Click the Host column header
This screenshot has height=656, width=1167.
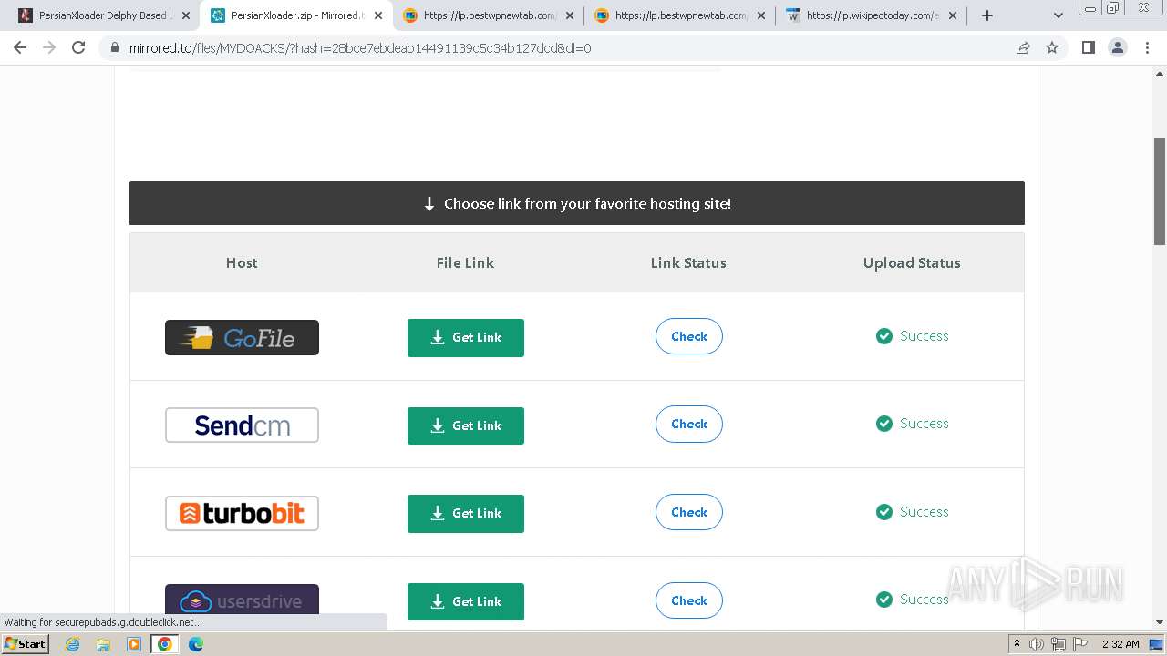(x=242, y=262)
